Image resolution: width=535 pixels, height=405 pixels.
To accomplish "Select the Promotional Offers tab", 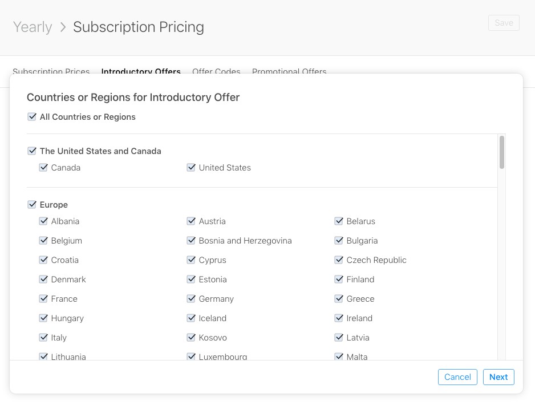I will coord(289,72).
